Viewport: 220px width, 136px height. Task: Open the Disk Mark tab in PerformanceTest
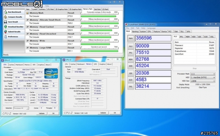97,9
